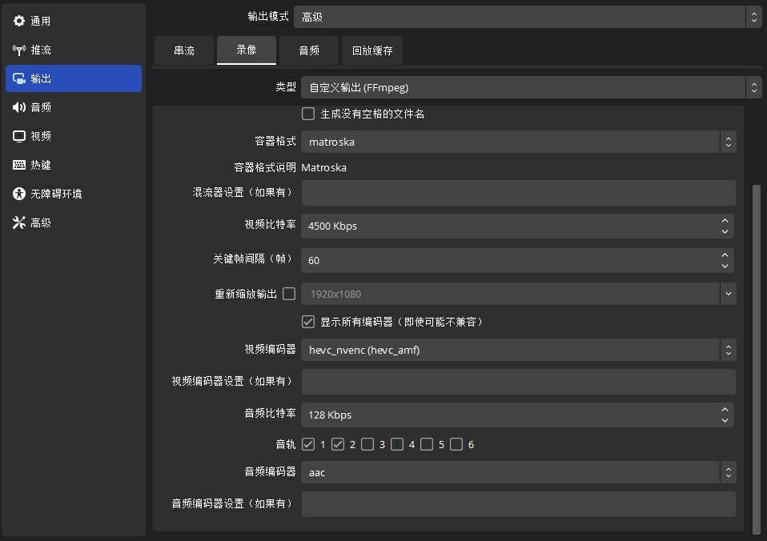Open the 热键 keyboard icon in sidebar
Viewport: 767px width, 541px height.
click(x=19, y=165)
